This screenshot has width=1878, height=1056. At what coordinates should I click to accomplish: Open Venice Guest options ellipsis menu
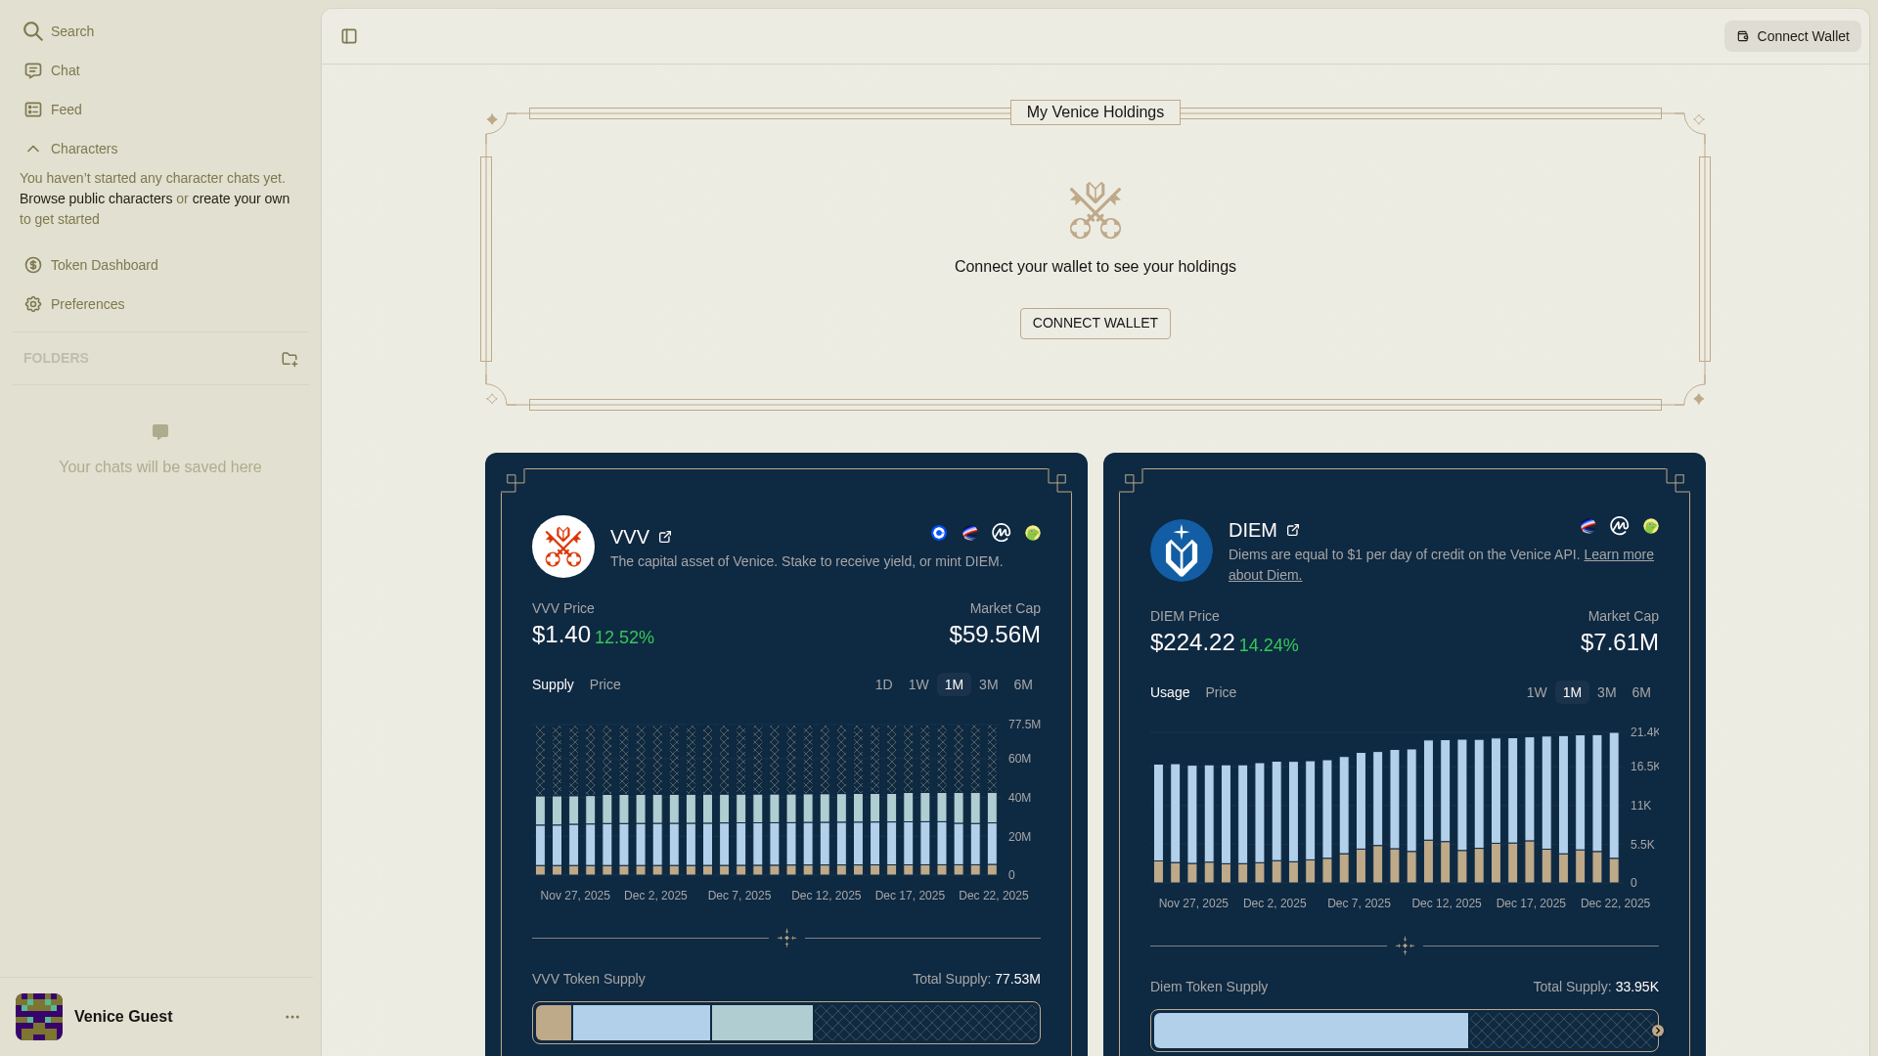[x=292, y=1017]
